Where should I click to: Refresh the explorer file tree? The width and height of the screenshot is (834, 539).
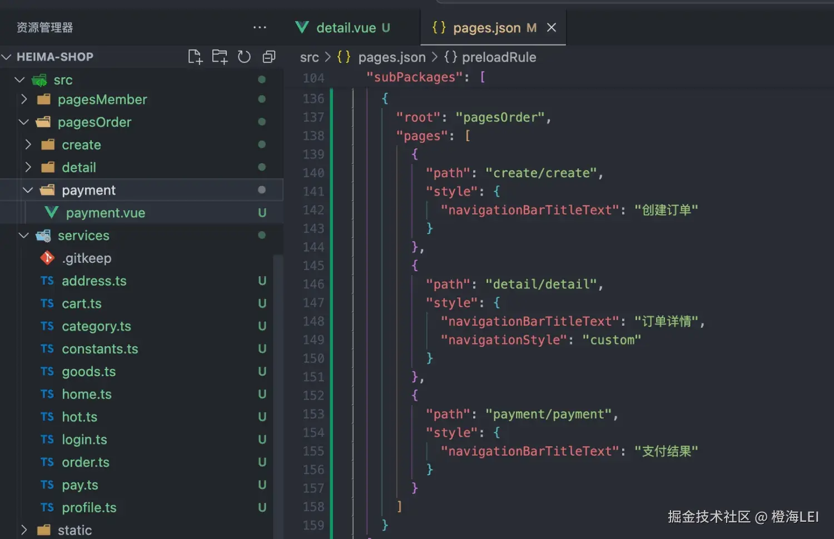[244, 57]
